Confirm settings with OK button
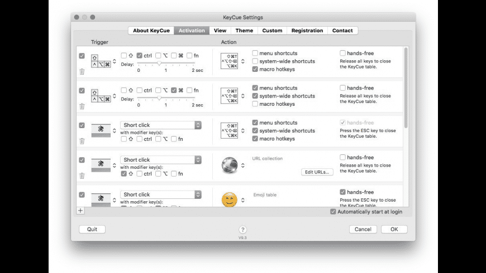This screenshot has height=273, width=486. (x=394, y=229)
